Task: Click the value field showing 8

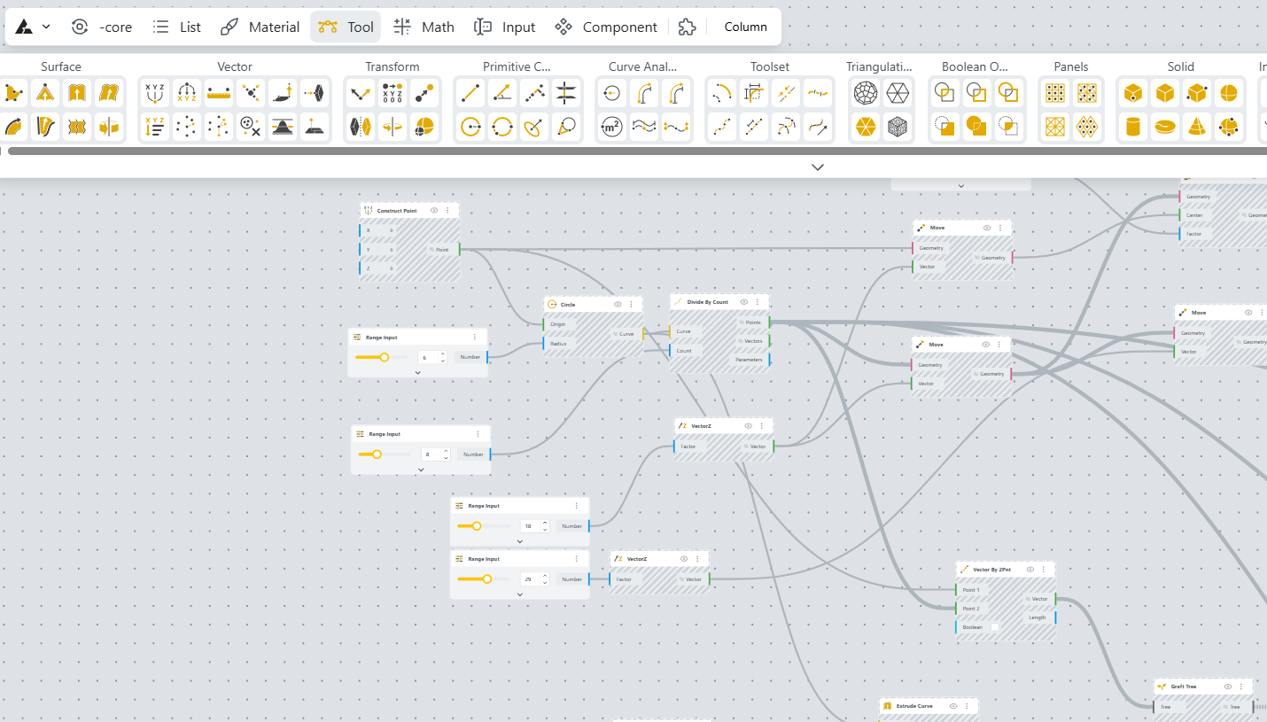Action: click(x=428, y=454)
